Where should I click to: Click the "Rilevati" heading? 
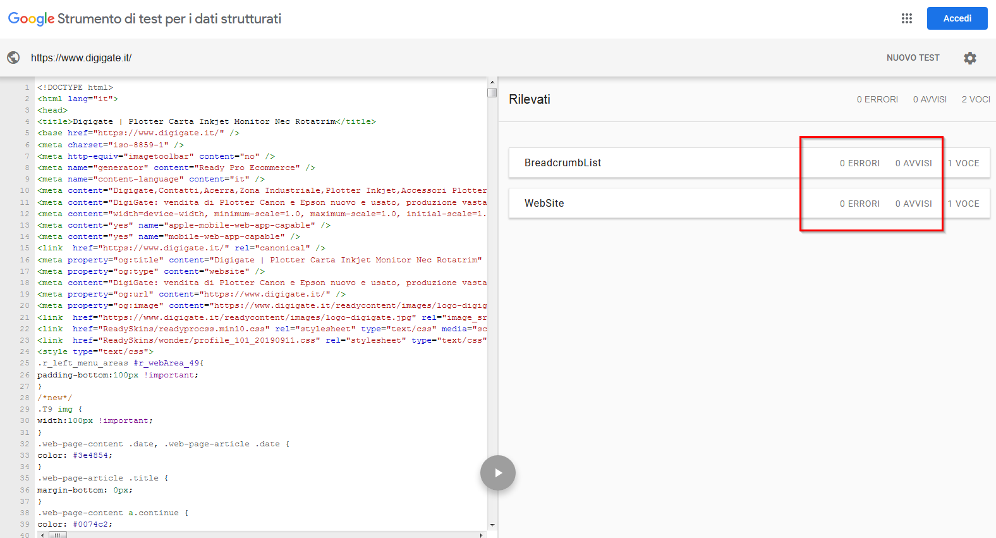[530, 99]
